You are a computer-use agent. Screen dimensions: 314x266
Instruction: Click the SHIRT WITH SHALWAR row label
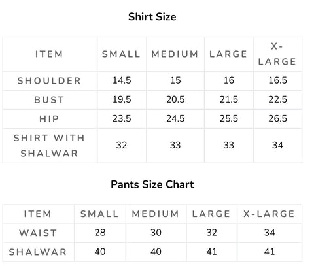[49, 146]
